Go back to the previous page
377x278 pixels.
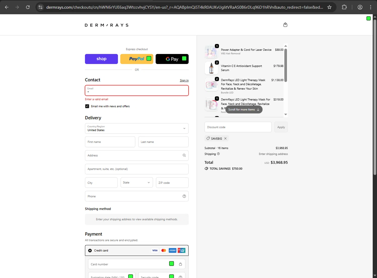point(7,7)
